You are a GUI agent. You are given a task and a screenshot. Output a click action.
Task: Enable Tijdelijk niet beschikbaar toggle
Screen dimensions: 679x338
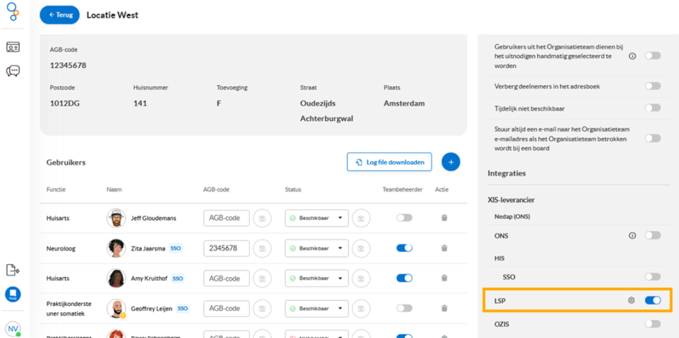(653, 108)
